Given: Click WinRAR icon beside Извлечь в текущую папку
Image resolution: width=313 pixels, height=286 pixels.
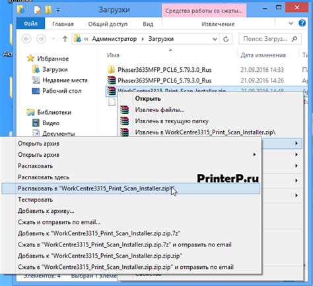Looking at the screenshot, I should tap(124, 121).
